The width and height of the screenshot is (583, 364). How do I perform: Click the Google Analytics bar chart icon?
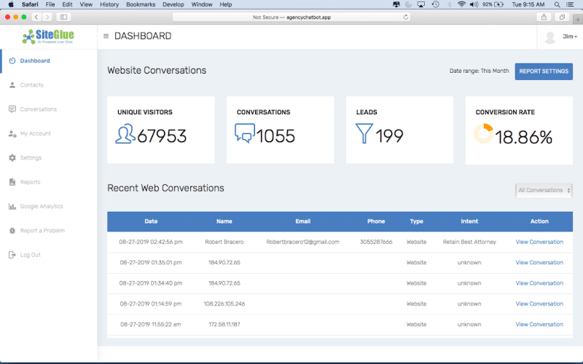pos(12,207)
